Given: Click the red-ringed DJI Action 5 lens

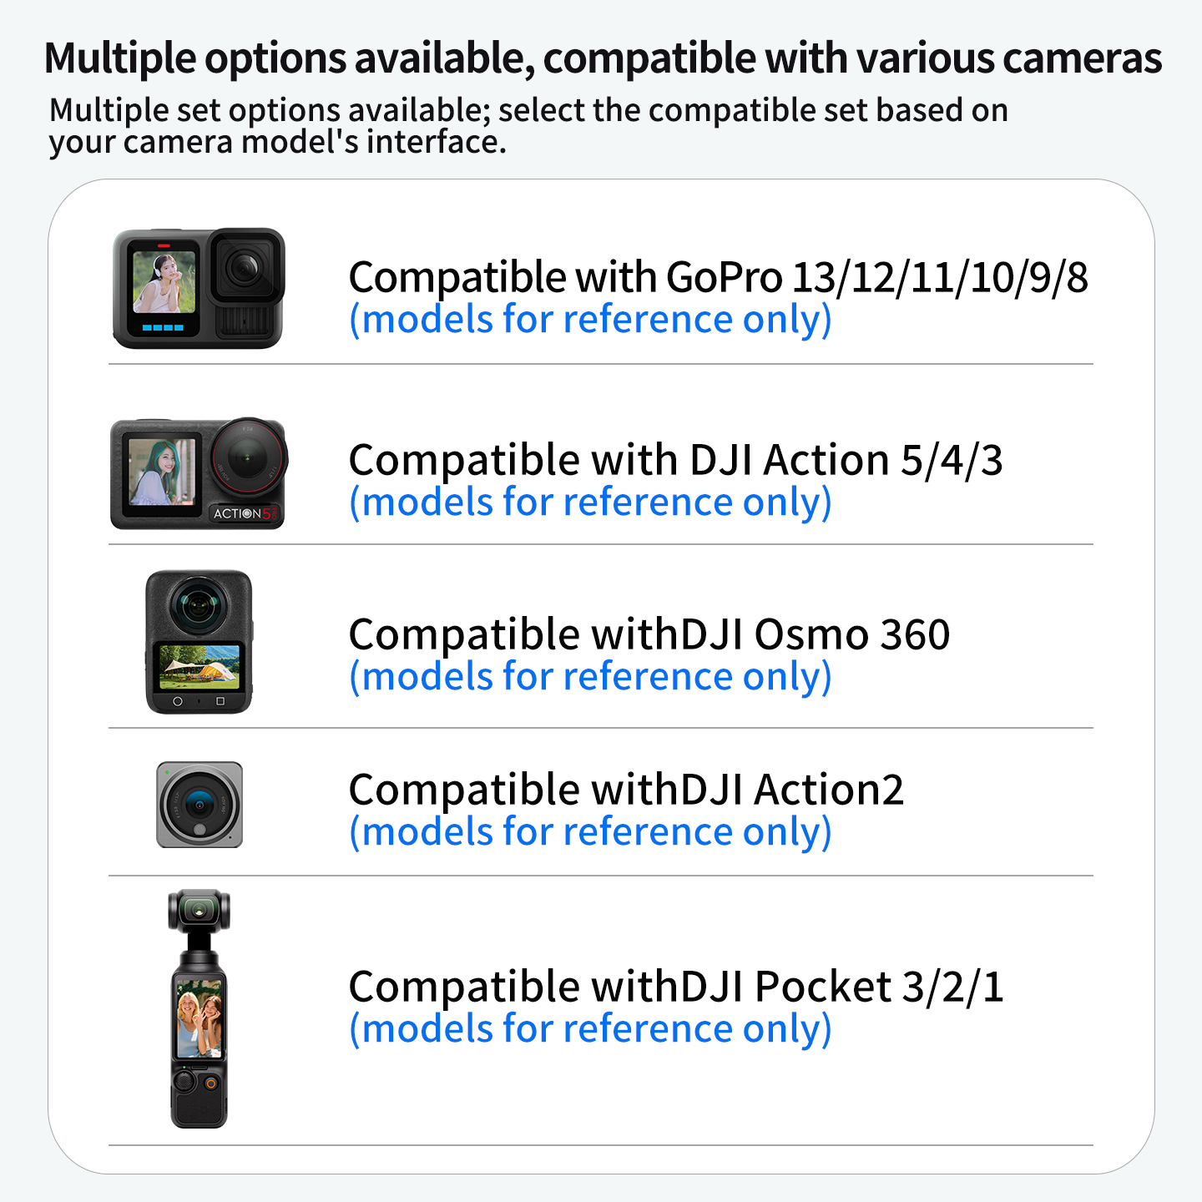Looking at the screenshot, I should coord(248,457).
